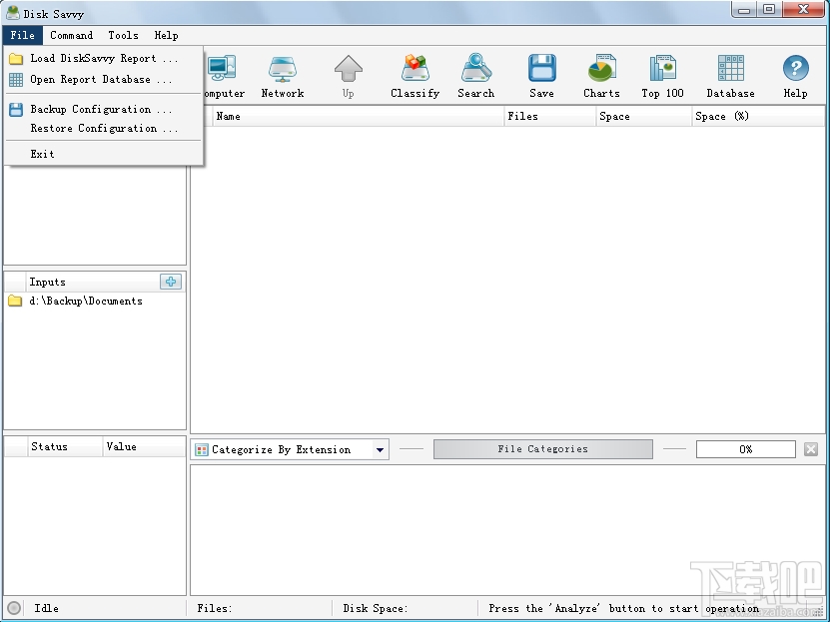Choose Exit from the File menu
The height and width of the screenshot is (622, 830).
pos(104,154)
